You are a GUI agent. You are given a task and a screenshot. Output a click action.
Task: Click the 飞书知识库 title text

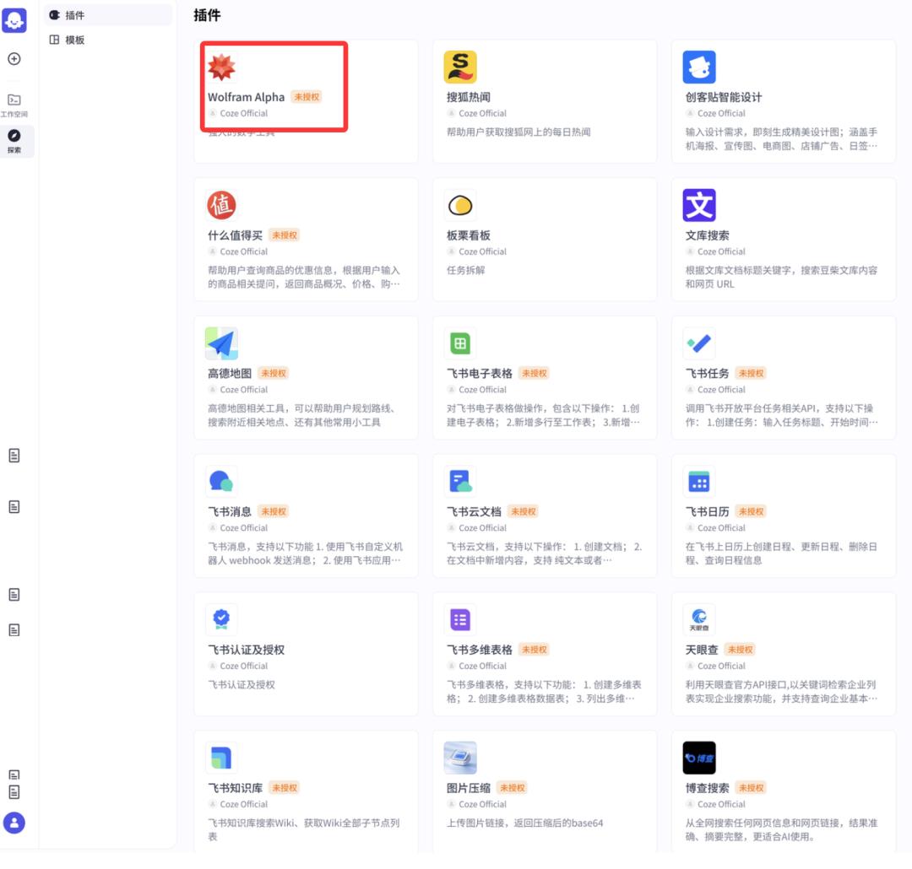[235, 788]
